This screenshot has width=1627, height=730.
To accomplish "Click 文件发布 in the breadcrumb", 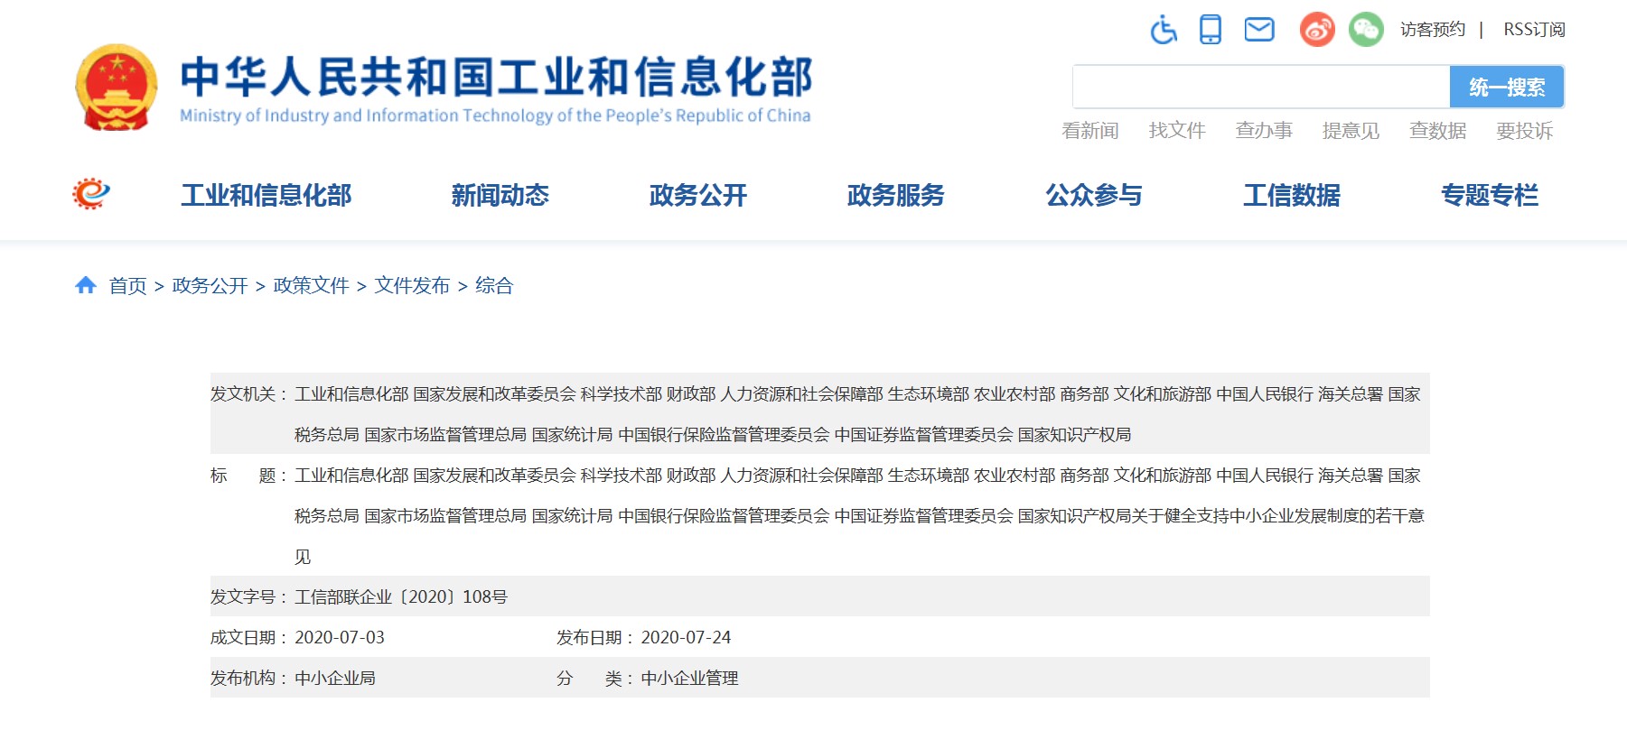I will [x=412, y=286].
